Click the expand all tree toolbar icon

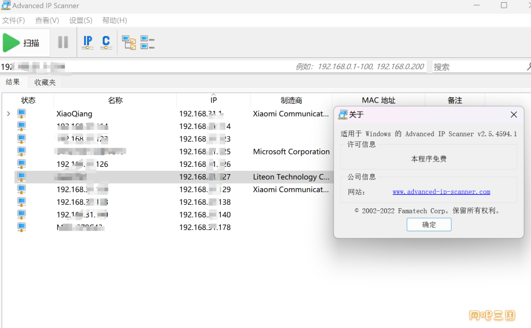[129, 42]
